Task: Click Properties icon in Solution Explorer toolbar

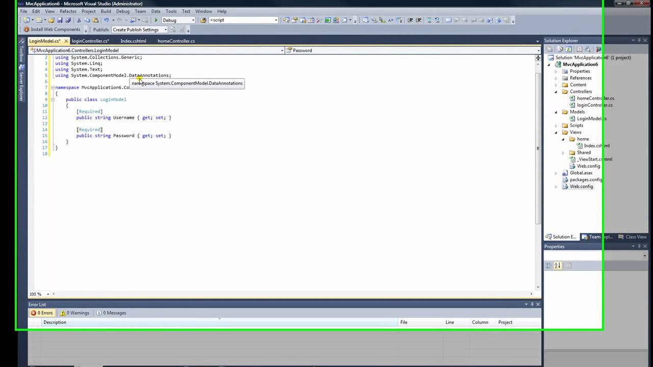Action: tap(549, 49)
